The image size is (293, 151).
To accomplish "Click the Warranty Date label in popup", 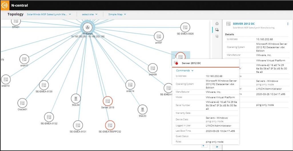I will tap(183, 113).
